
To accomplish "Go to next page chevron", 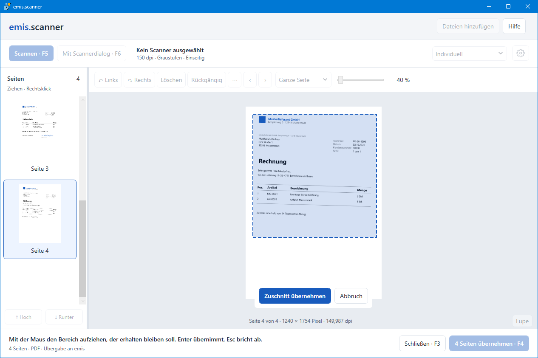I will click(x=265, y=80).
